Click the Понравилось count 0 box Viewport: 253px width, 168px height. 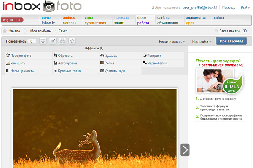click(32, 41)
